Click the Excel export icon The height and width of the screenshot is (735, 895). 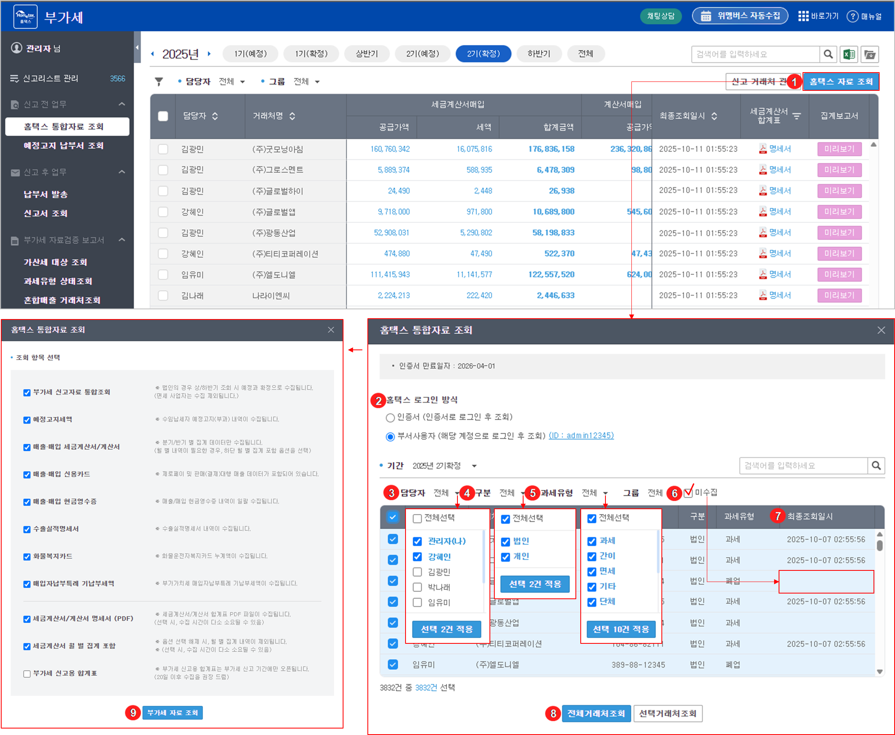click(x=849, y=54)
